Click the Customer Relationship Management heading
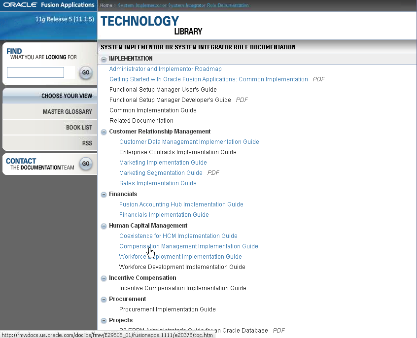This screenshot has width=417, height=338. coord(160,132)
